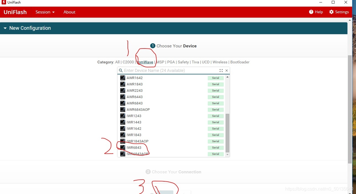Click the UniFlash home title
This screenshot has height=194, width=356.
(x=15, y=12)
